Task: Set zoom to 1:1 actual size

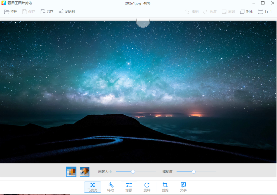Action: point(265,12)
